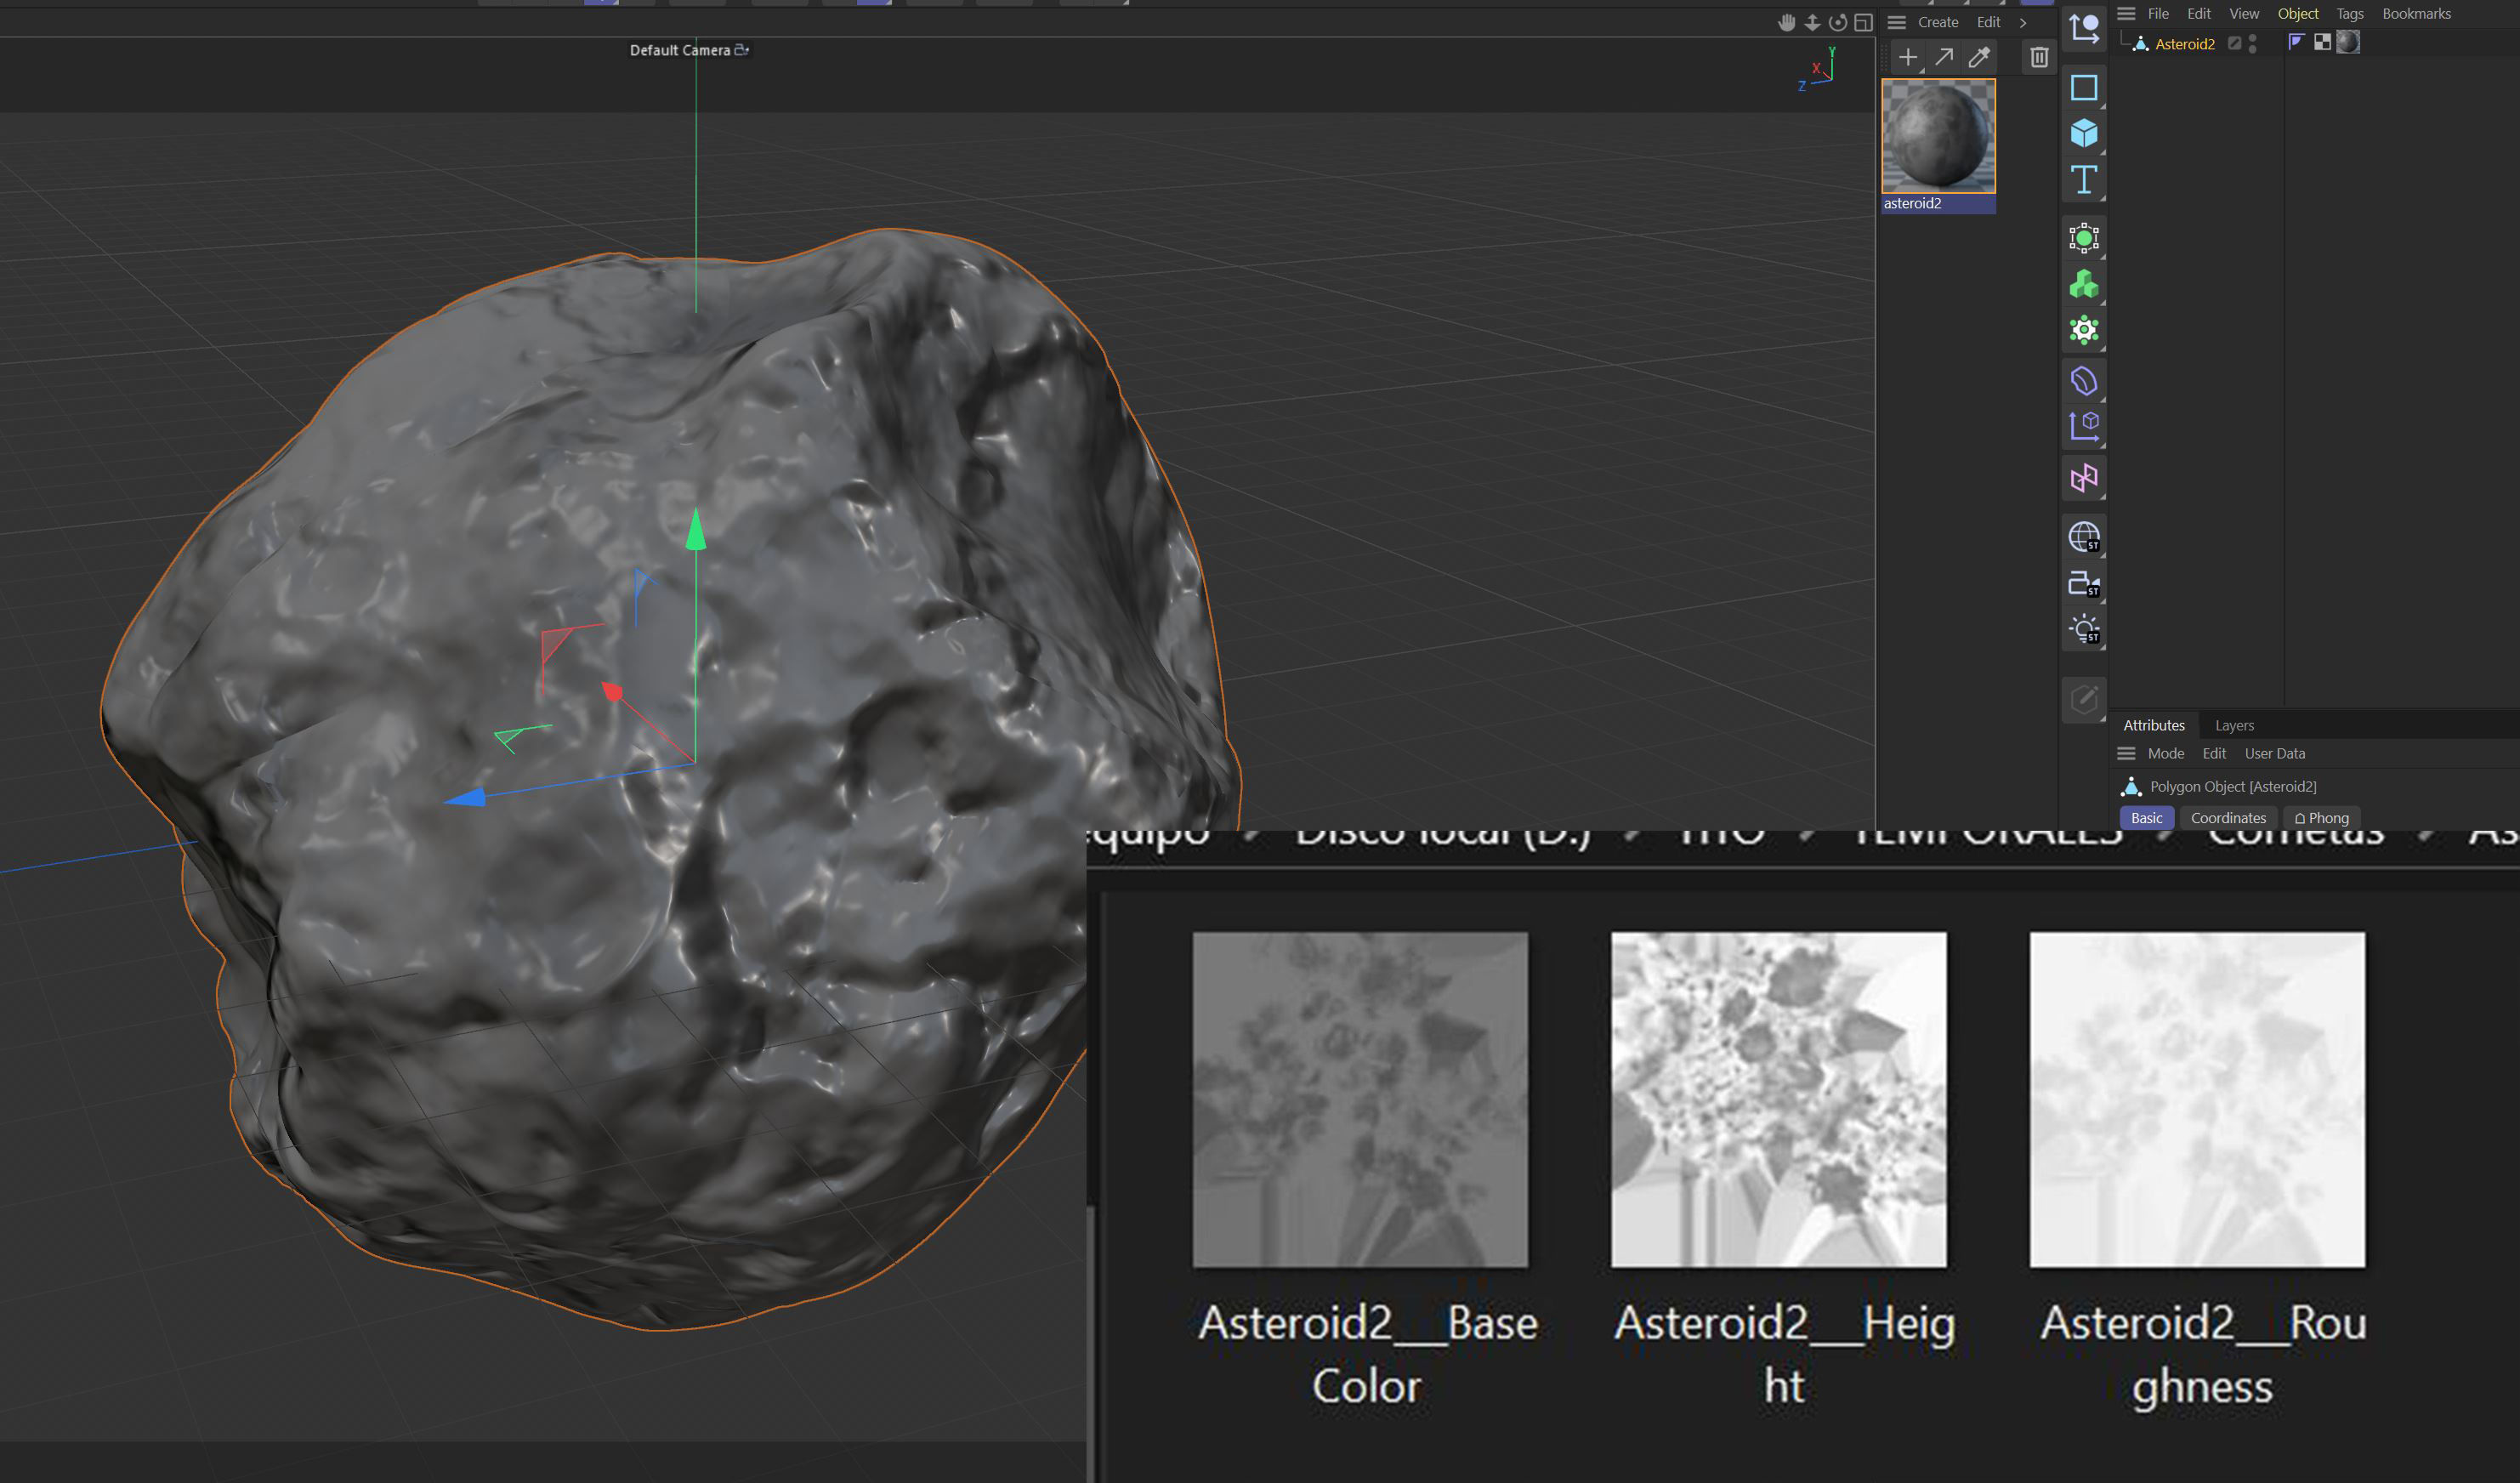Click the asteroid2 material thumbnail

pyautogui.click(x=1938, y=136)
